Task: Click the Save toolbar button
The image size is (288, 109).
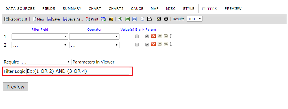Action: [x=54, y=19]
